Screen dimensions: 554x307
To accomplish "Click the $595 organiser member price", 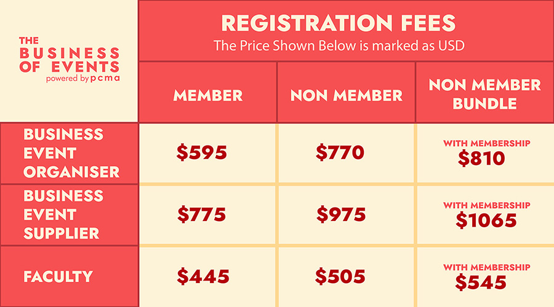I will pos(201,153).
